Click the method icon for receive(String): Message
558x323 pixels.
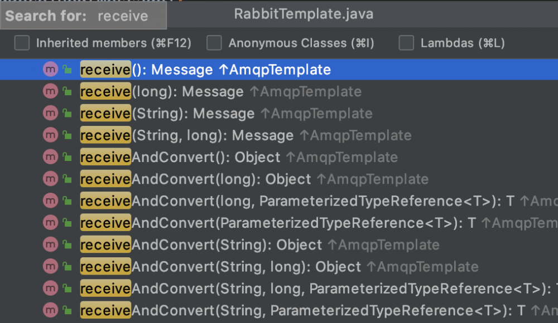(50, 114)
